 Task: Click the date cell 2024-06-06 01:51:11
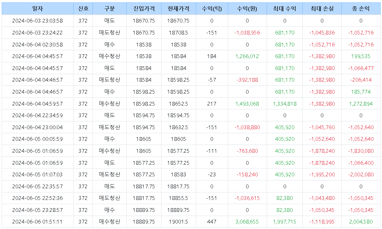click(x=38, y=222)
